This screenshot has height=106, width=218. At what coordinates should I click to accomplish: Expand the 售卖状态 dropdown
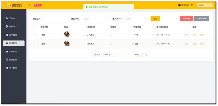pyautogui.click(x=135, y=19)
